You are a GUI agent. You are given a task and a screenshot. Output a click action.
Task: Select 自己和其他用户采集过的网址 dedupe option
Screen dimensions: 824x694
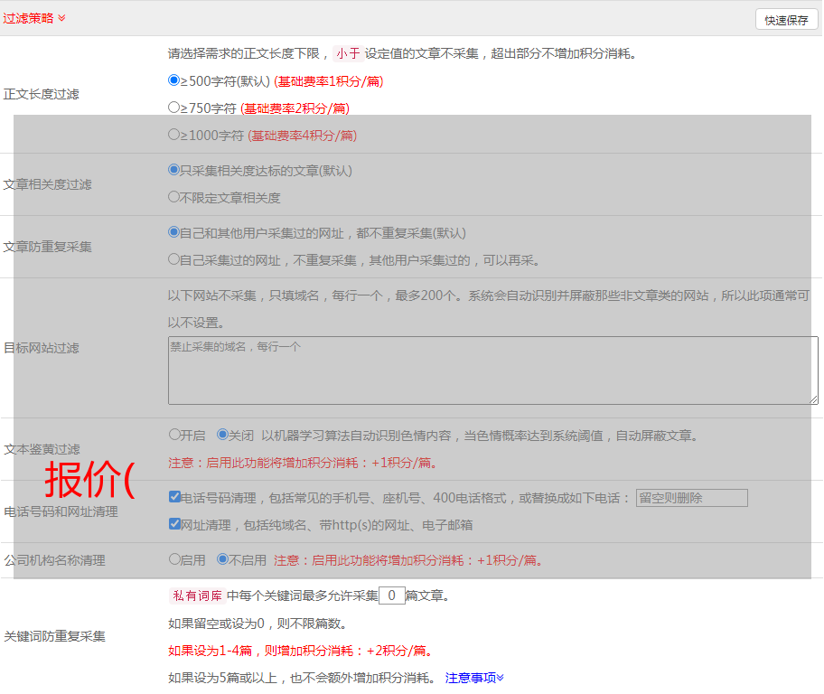[174, 232]
